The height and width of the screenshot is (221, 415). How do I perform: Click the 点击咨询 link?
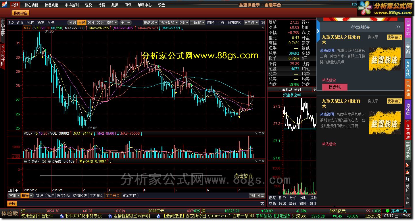pyautogui.click(x=243, y=176)
